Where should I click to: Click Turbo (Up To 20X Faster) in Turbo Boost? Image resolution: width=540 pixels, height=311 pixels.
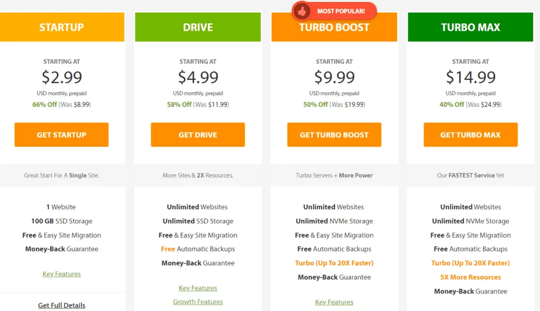pyautogui.click(x=334, y=263)
